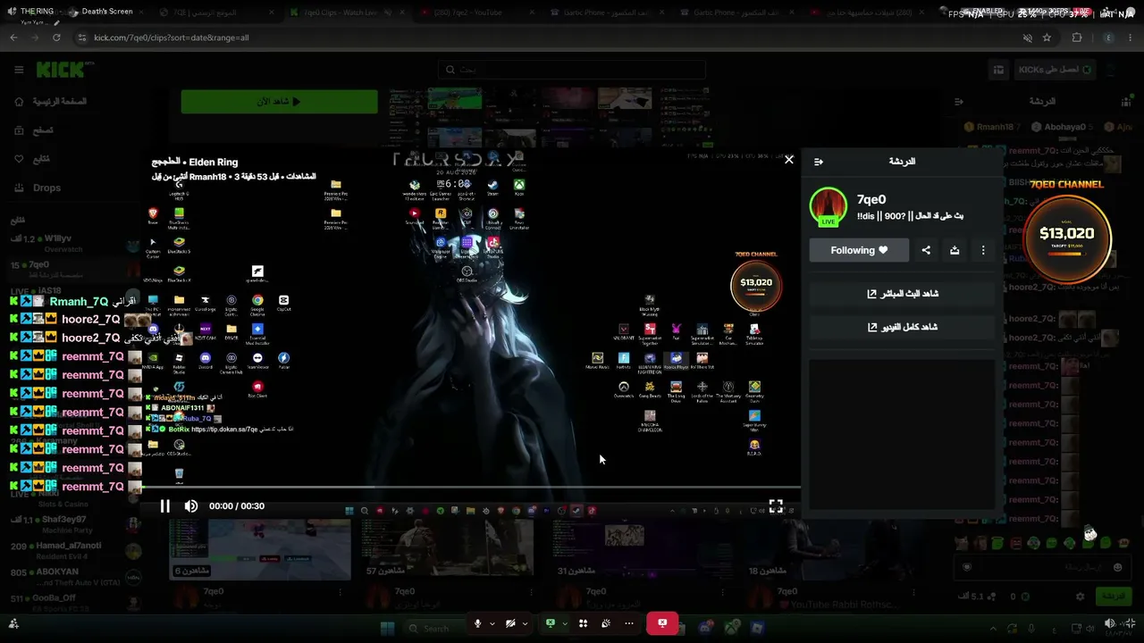Toggle the Following button for 7qe0
This screenshot has height=643, width=1144.
(x=859, y=250)
